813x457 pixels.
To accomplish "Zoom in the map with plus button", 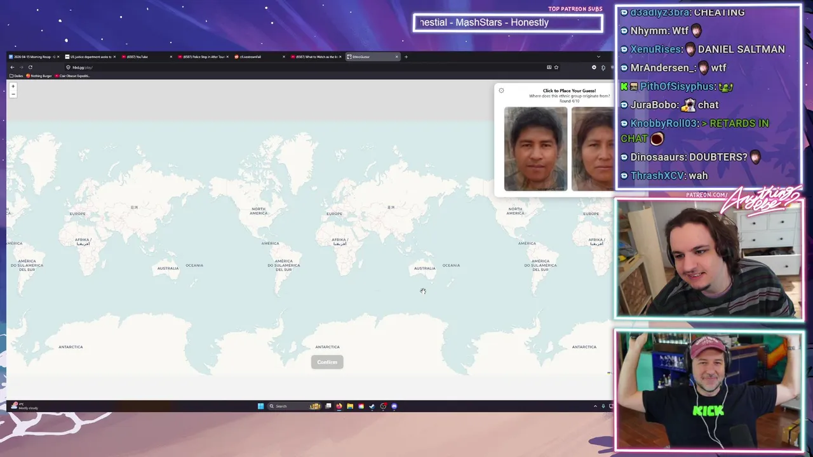I will (x=13, y=86).
